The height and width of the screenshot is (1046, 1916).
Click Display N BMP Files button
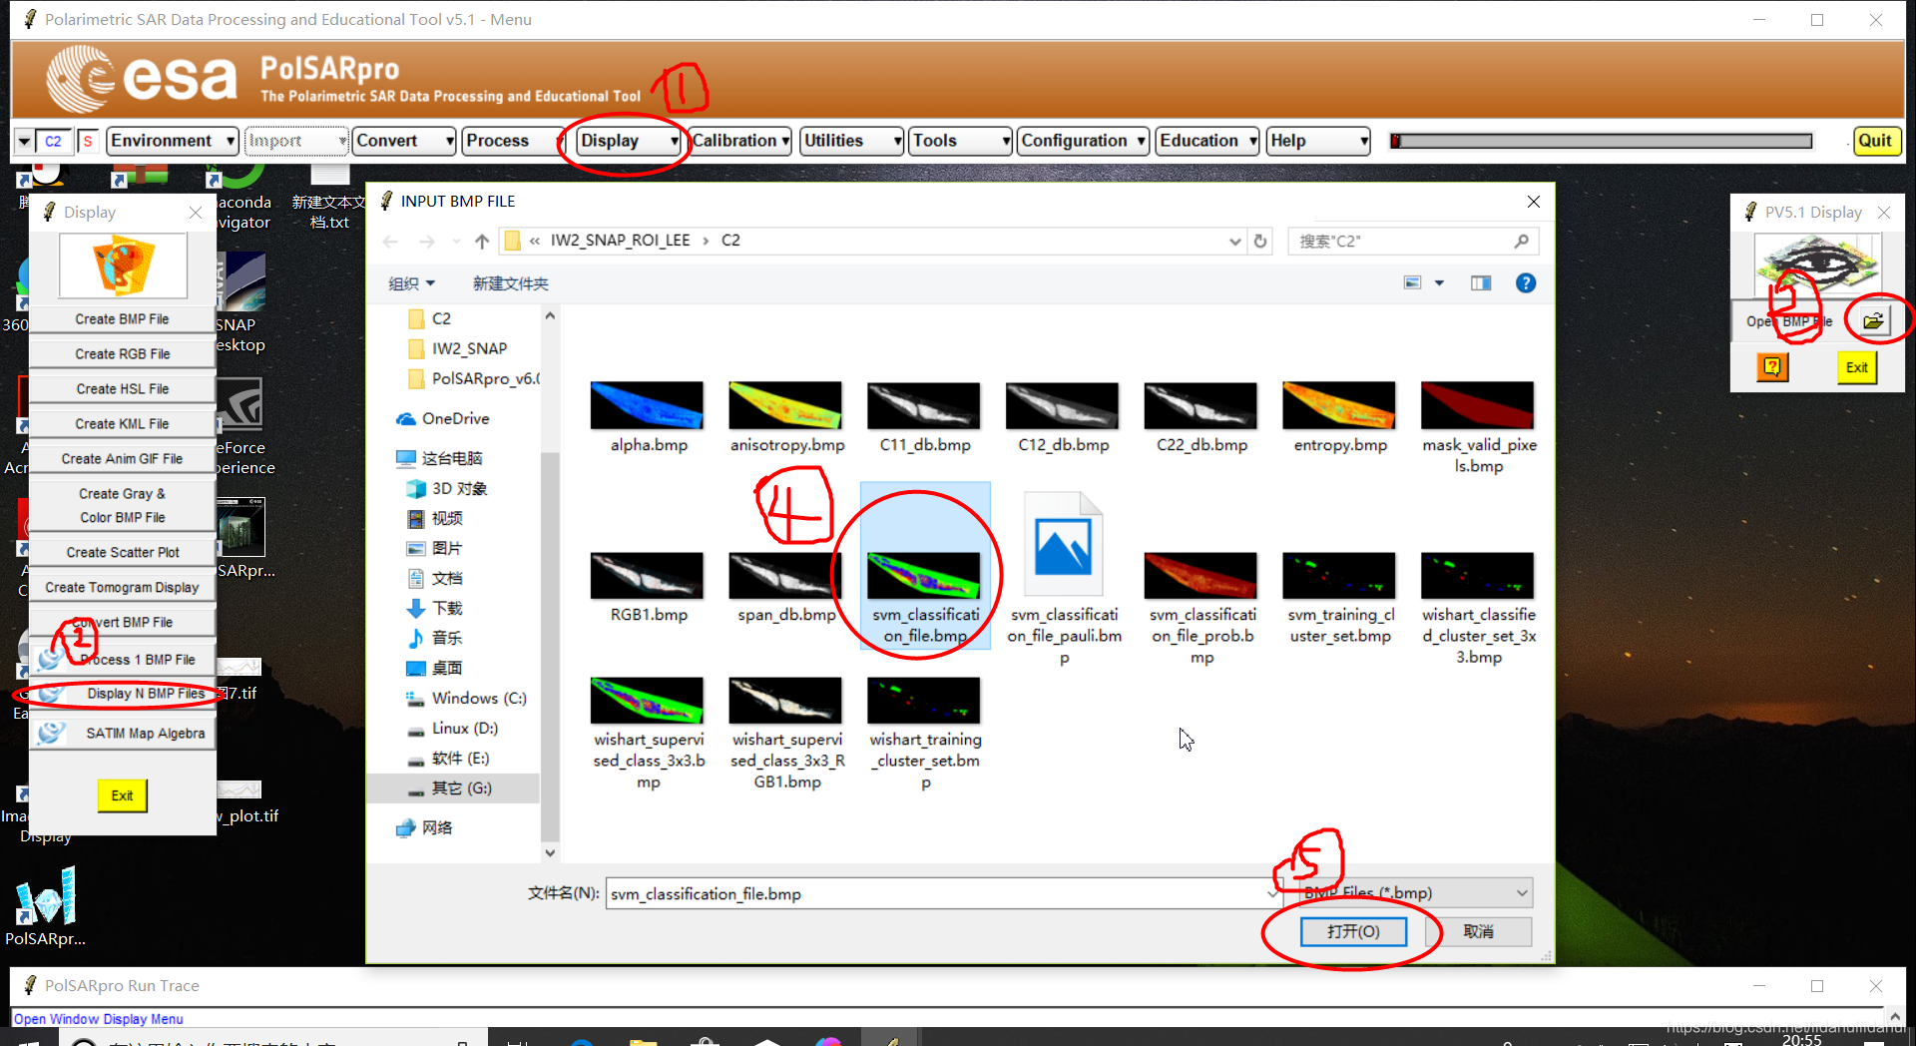pyautogui.click(x=122, y=693)
